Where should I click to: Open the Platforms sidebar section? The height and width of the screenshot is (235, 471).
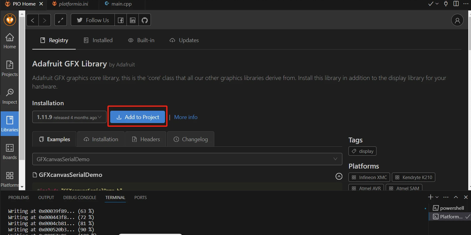click(9, 180)
